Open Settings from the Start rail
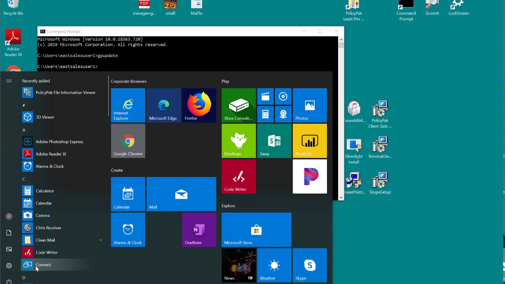 point(9,265)
